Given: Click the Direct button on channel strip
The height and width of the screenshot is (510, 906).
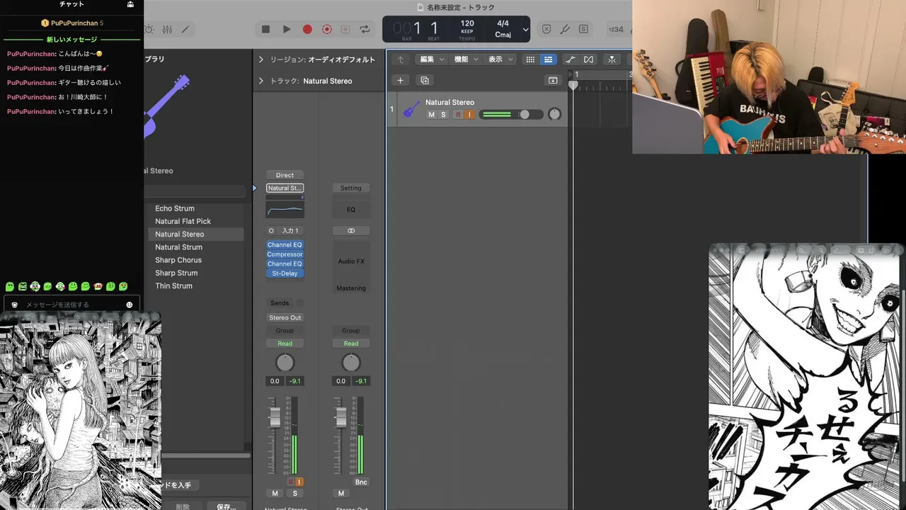Looking at the screenshot, I should click(285, 175).
